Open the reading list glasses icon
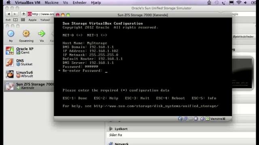Image resolution: width=259 pixels, height=145 pixels. pos(8,20)
